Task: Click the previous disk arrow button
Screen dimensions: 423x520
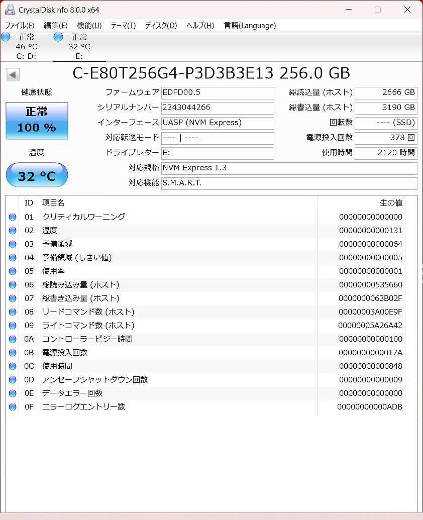Action: point(13,75)
